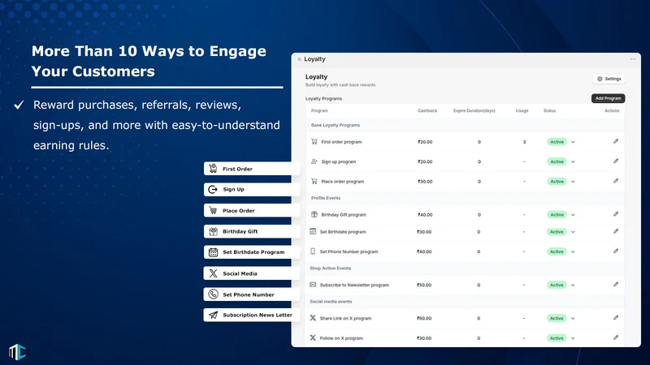
Task: Click the user icon of Sign up program
Action: click(314, 161)
